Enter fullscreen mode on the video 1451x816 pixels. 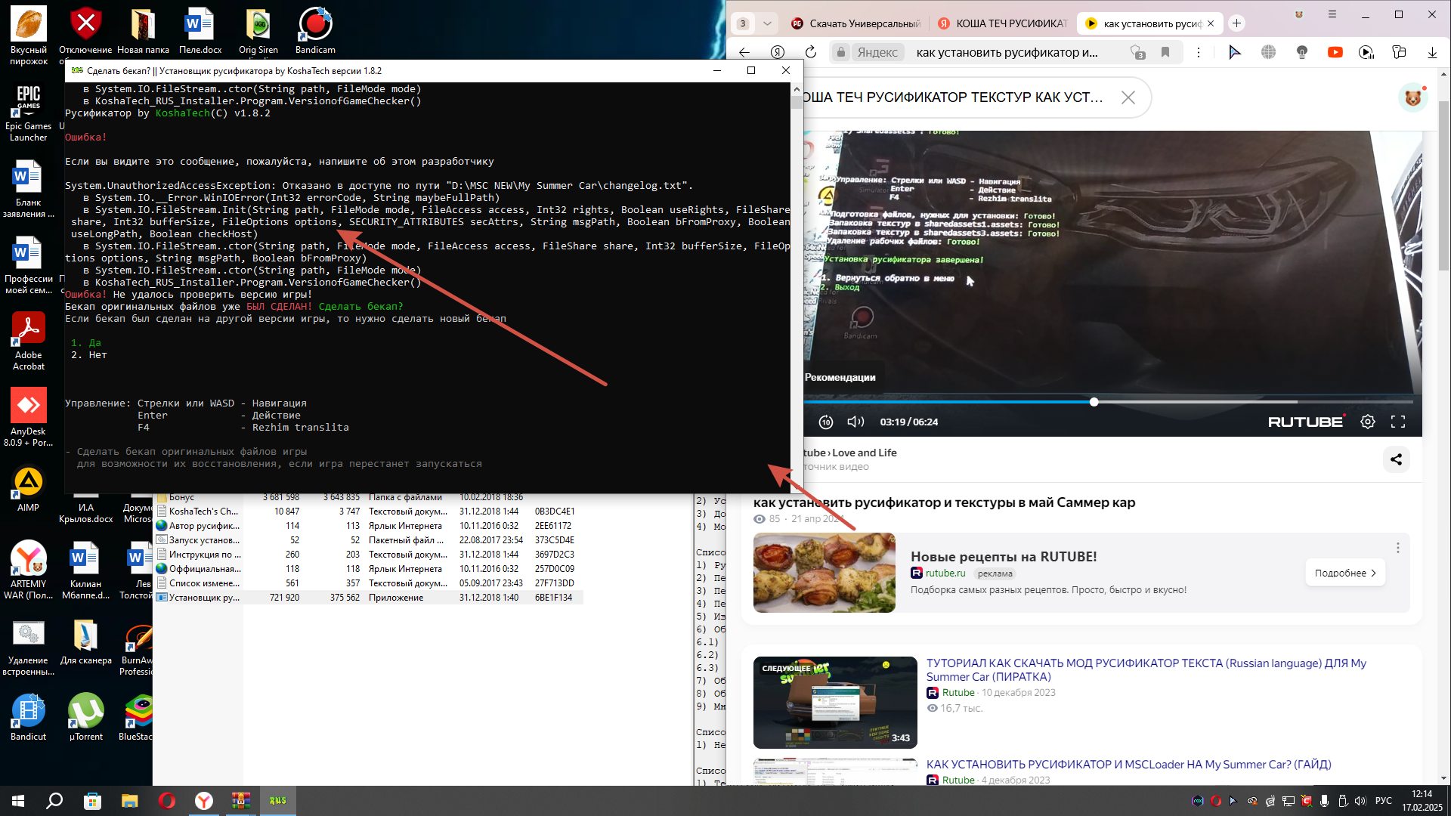point(1398,422)
